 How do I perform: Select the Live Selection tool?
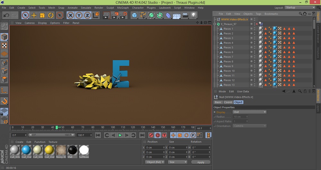[25, 15]
